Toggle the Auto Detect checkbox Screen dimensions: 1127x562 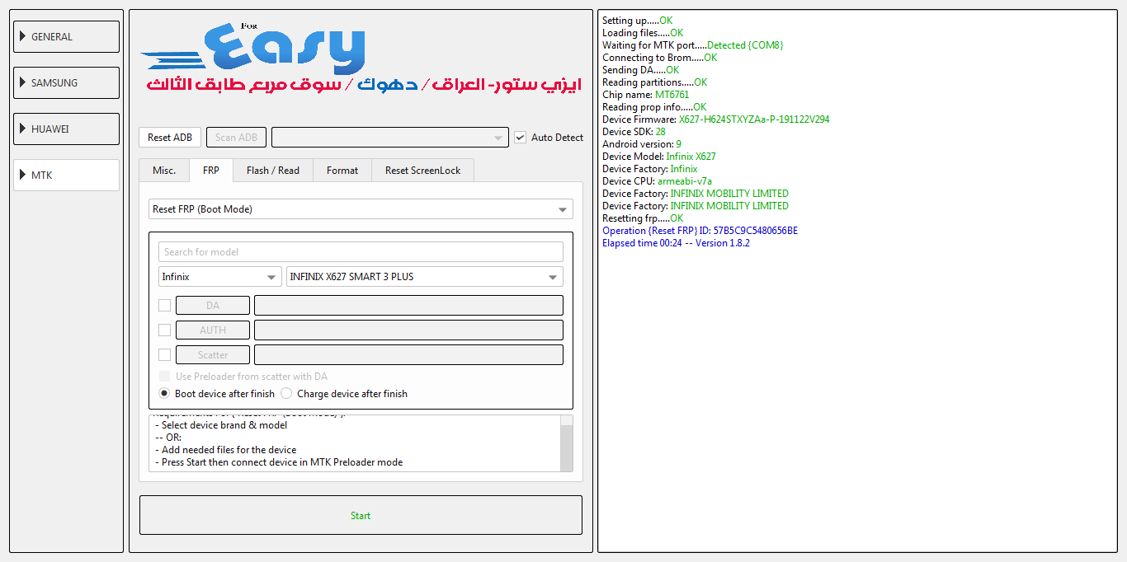520,138
